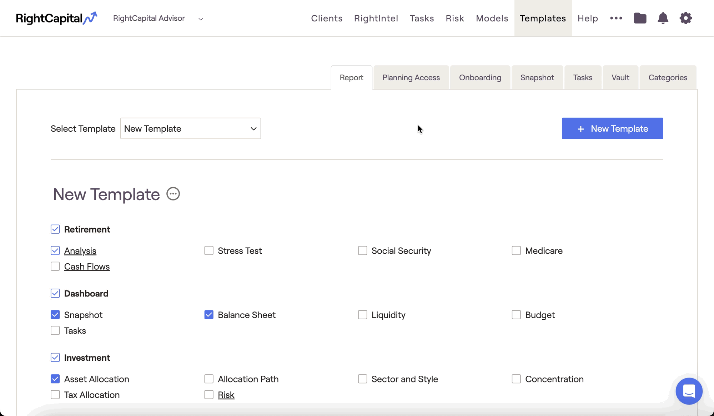
Task: Click the Select Template label
Action: [83, 129]
